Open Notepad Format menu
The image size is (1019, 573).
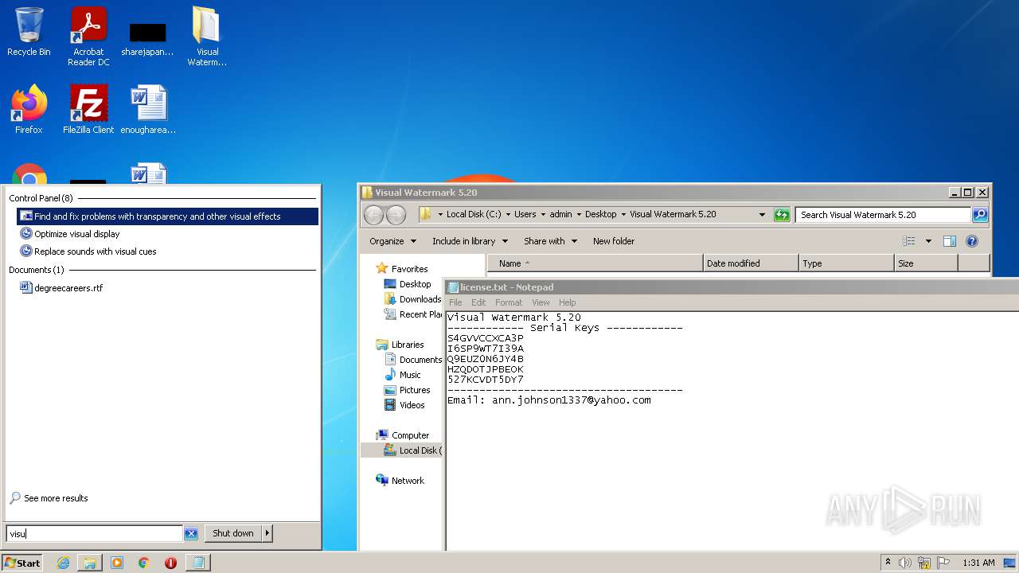pos(509,302)
